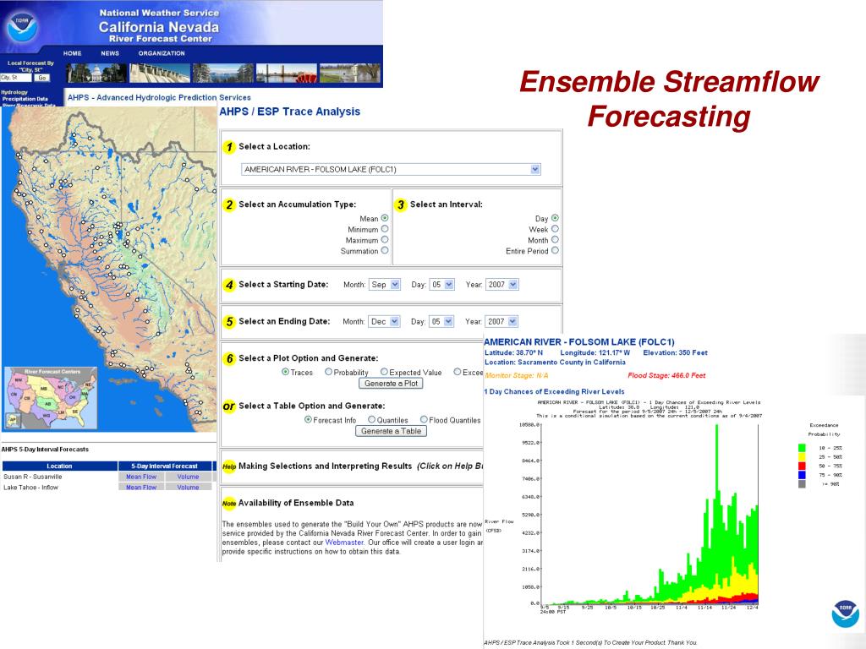Open the location dropdown showing FOLSOM LAKE
This screenshot has width=866, height=649.
click(x=391, y=169)
